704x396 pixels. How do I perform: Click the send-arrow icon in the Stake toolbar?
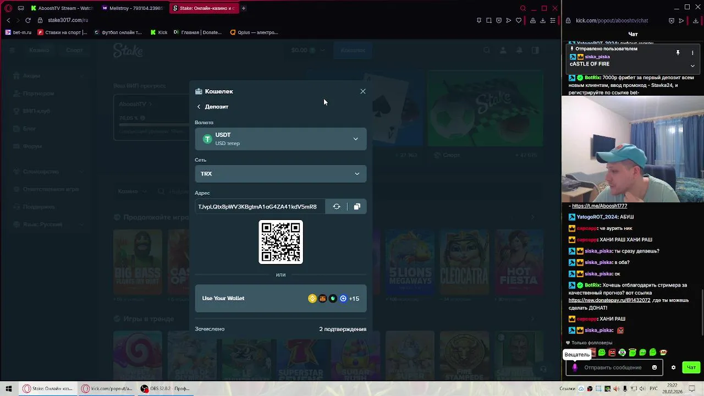tap(509, 20)
